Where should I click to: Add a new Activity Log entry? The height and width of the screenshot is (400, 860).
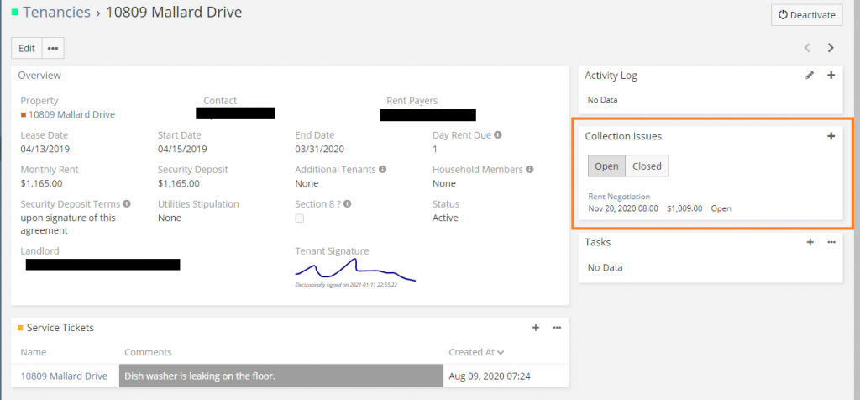tap(831, 76)
